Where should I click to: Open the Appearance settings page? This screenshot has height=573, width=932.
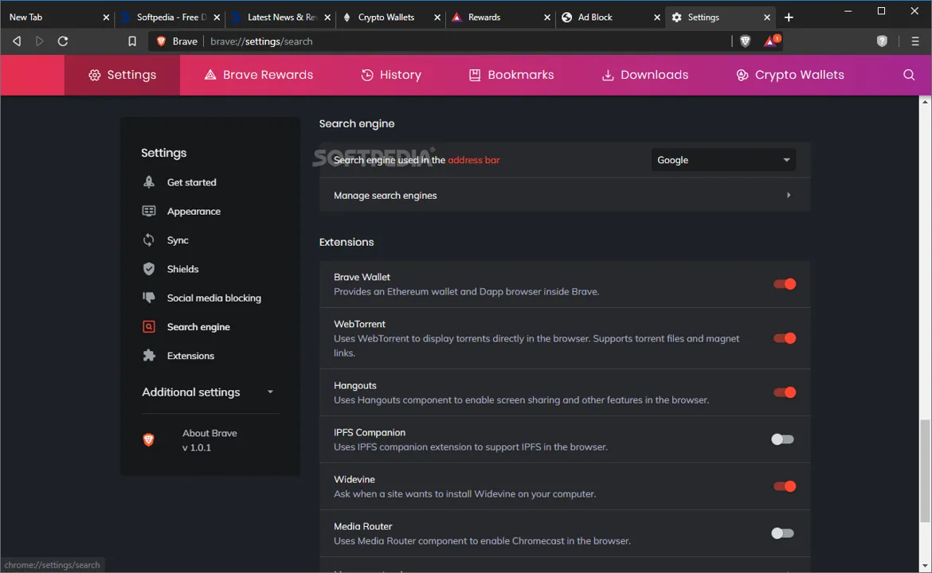pyautogui.click(x=194, y=212)
